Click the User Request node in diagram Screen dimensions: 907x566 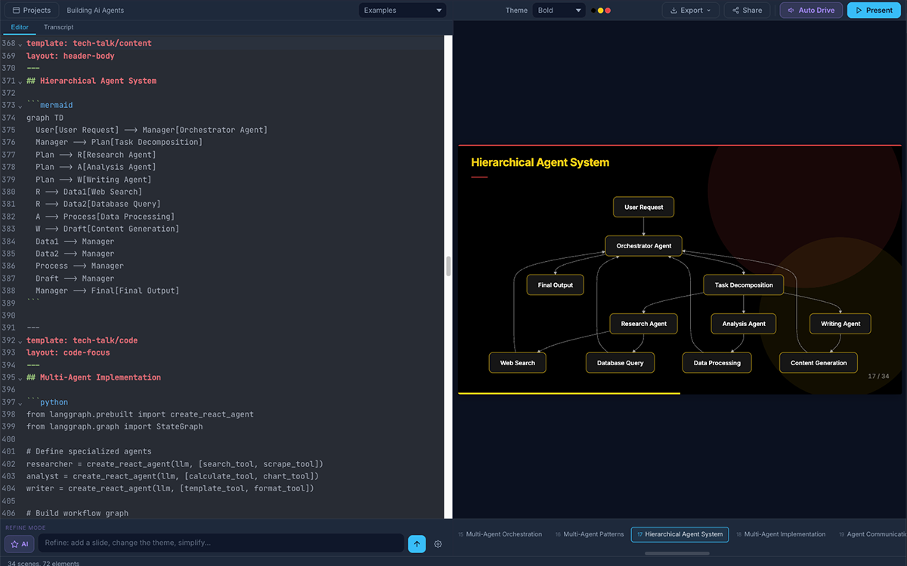643,207
